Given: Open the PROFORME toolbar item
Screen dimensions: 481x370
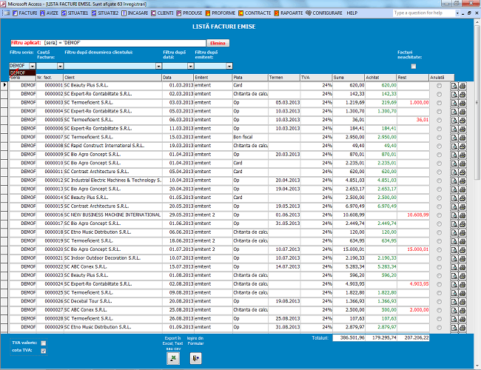Looking at the screenshot, I should coord(221,13).
